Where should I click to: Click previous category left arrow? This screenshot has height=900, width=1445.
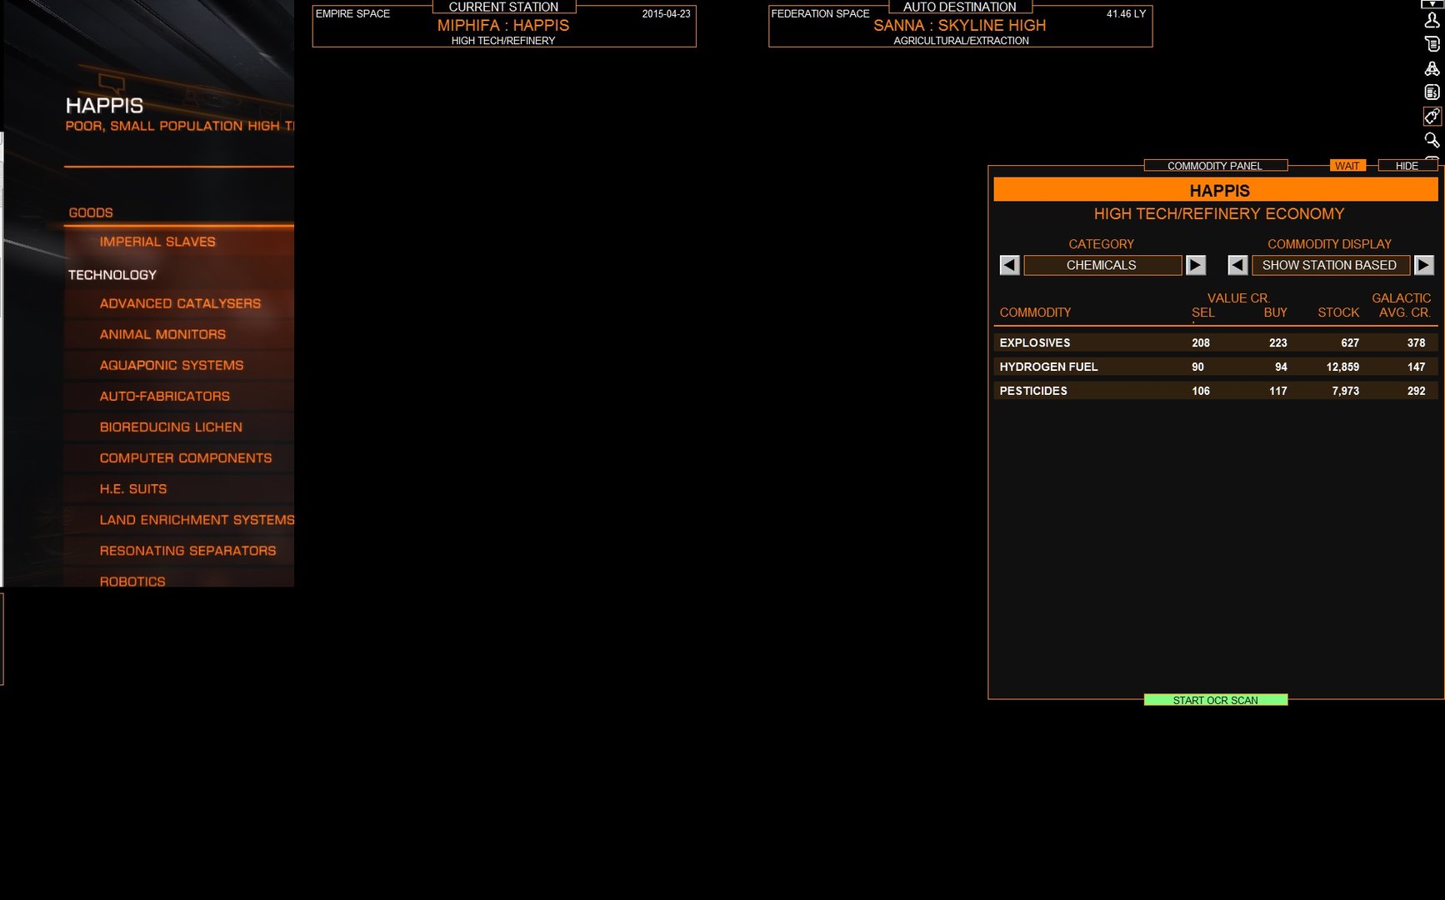pos(1009,265)
